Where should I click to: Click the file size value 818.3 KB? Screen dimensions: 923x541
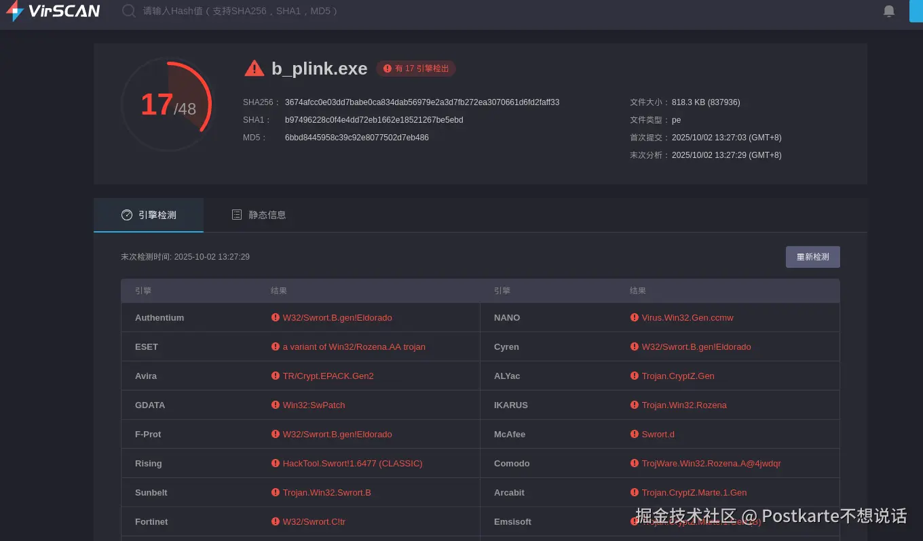(x=706, y=102)
